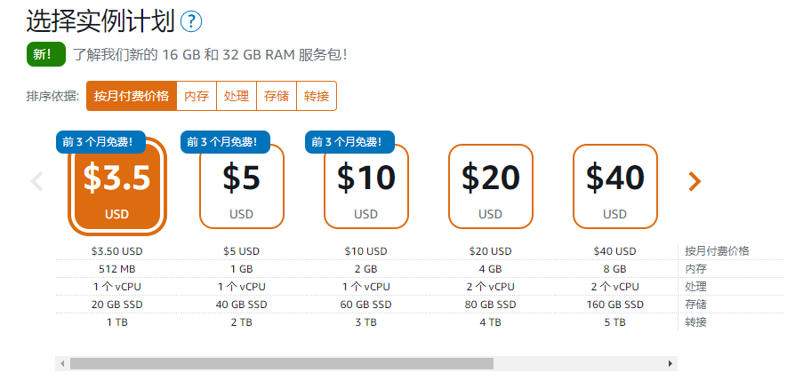
Task: Sort plans by 内存
Action: click(x=197, y=96)
